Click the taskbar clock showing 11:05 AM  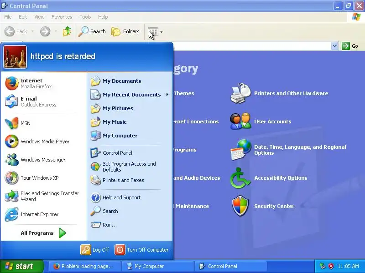pyautogui.click(x=349, y=266)
